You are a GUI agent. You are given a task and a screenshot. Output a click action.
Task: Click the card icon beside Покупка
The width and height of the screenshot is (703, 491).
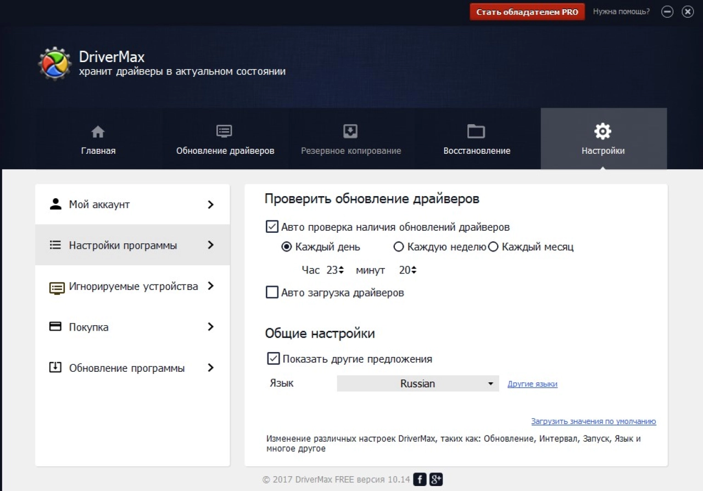55,326
